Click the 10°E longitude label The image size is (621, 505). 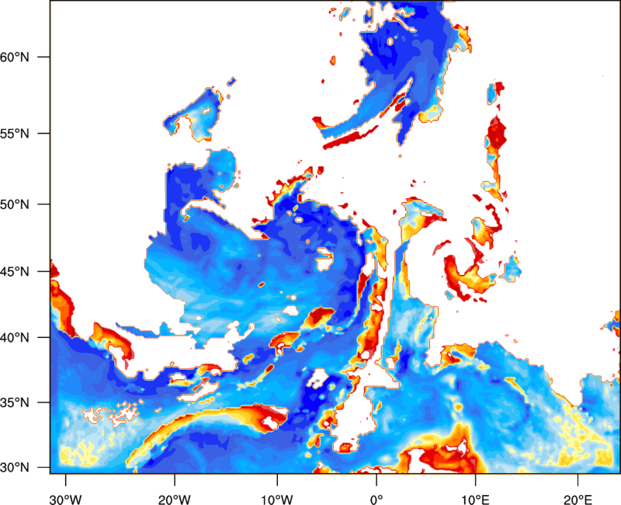[x=475, y=500]
